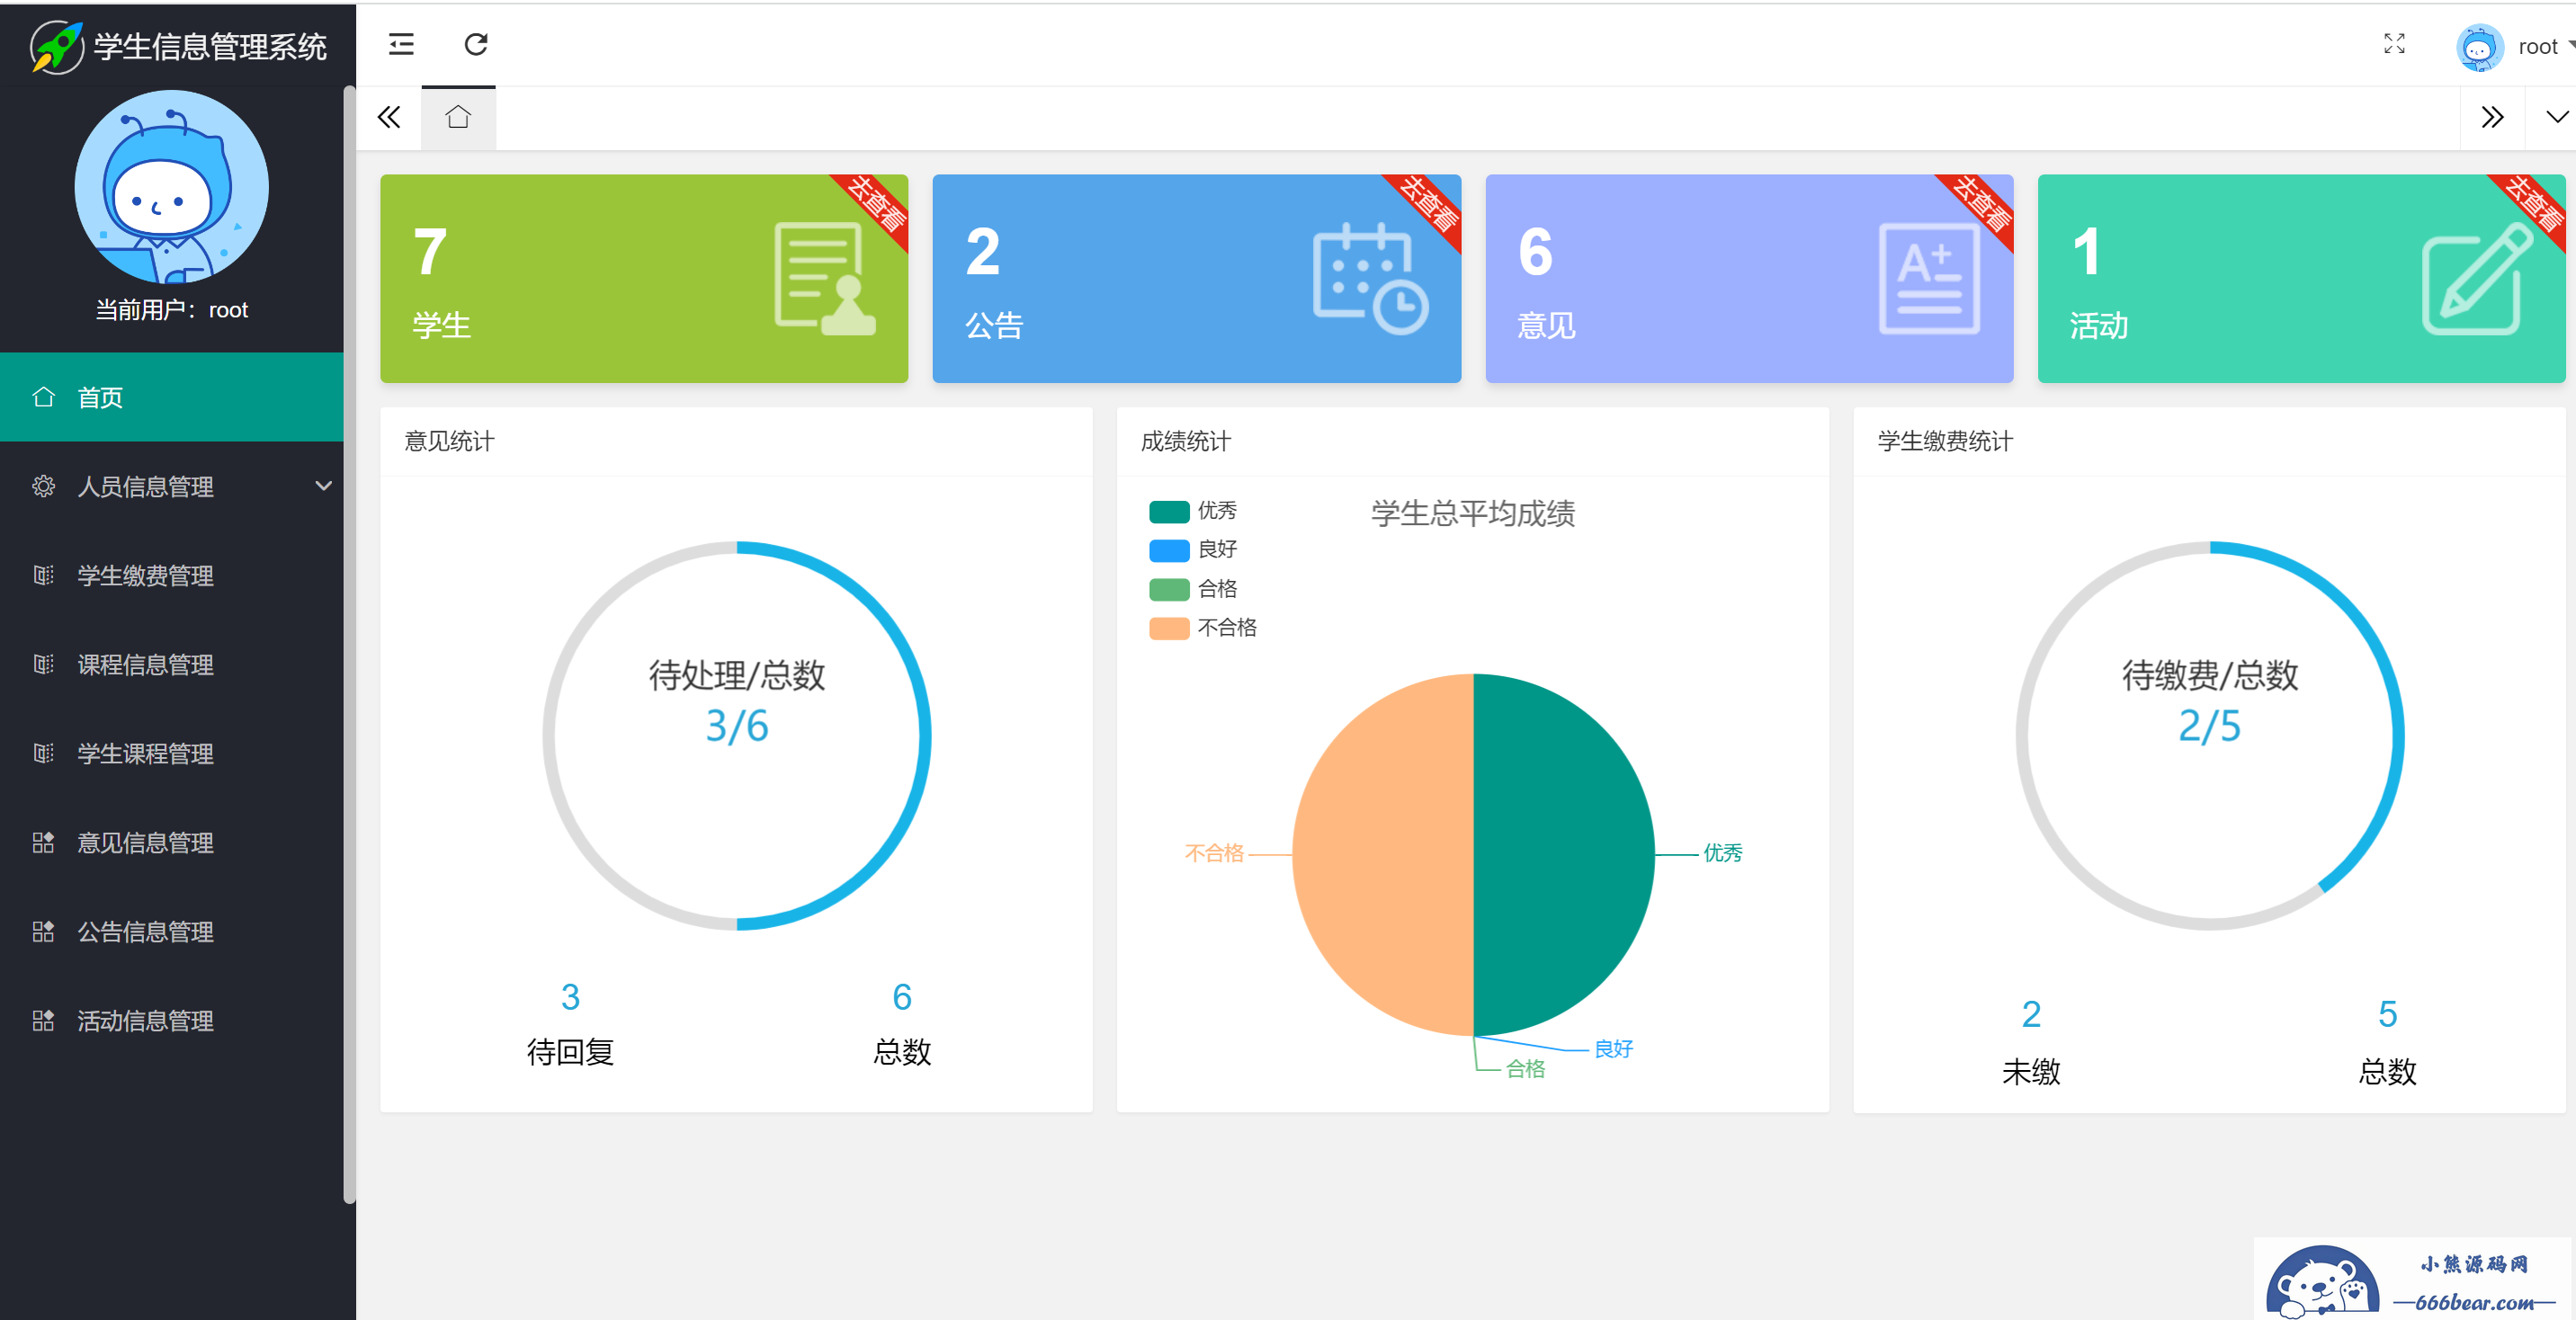Click the 成绩统计 panel title
The width and height of the screenshot is (2576, 1320).
coord(1186,441)
